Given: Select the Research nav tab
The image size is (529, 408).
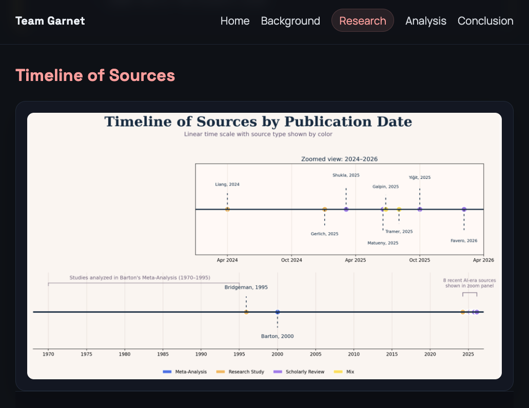Looking at the screenshot, I should click(363, 21).
